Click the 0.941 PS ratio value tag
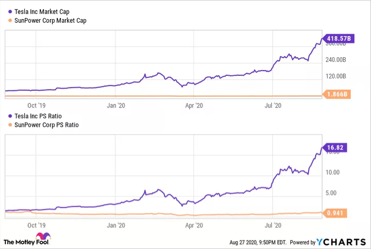This screenshot has height=249, width=371. click(x=335, y=214)
